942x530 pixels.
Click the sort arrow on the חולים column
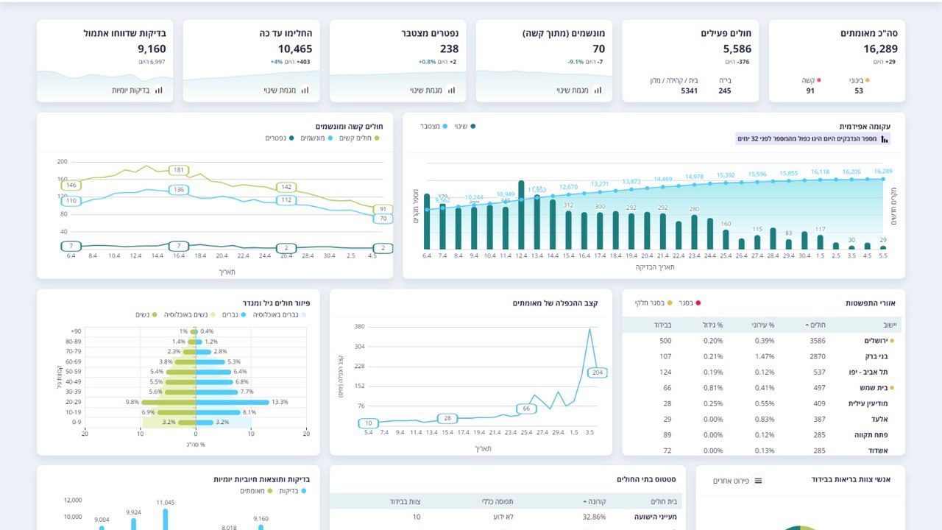[x=807, y=325]
